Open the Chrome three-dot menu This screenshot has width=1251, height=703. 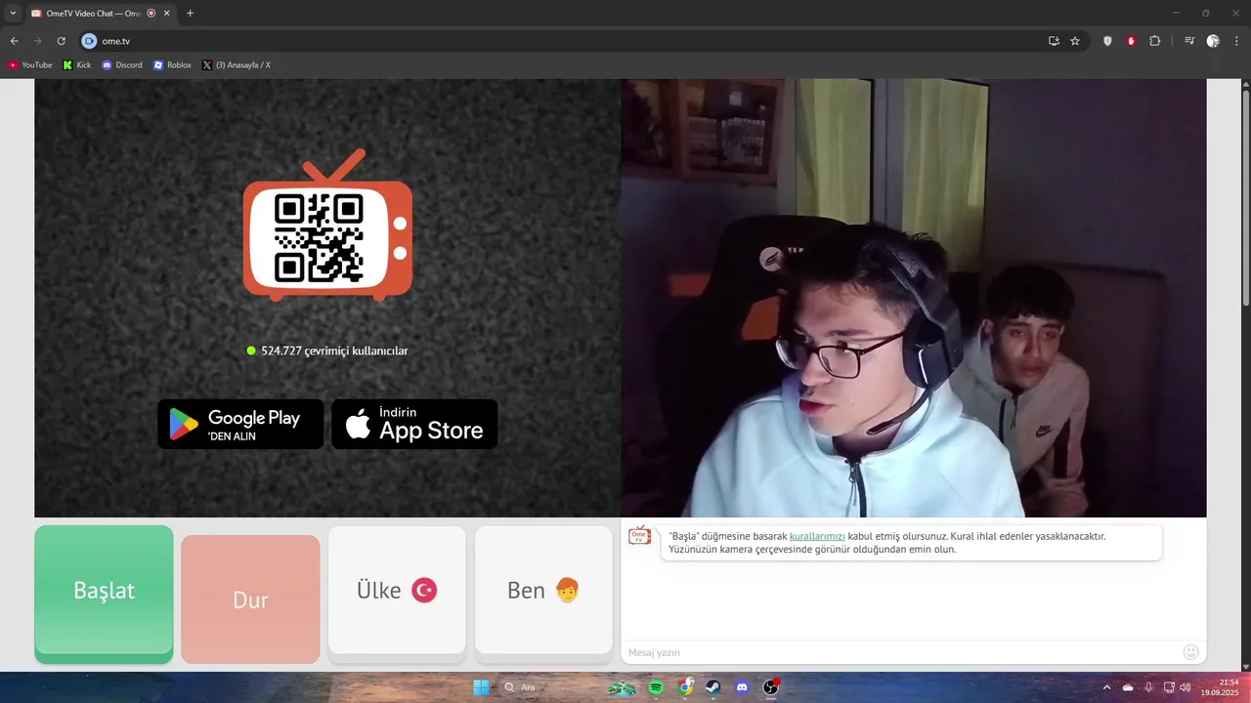click(x=1236, y=41)
